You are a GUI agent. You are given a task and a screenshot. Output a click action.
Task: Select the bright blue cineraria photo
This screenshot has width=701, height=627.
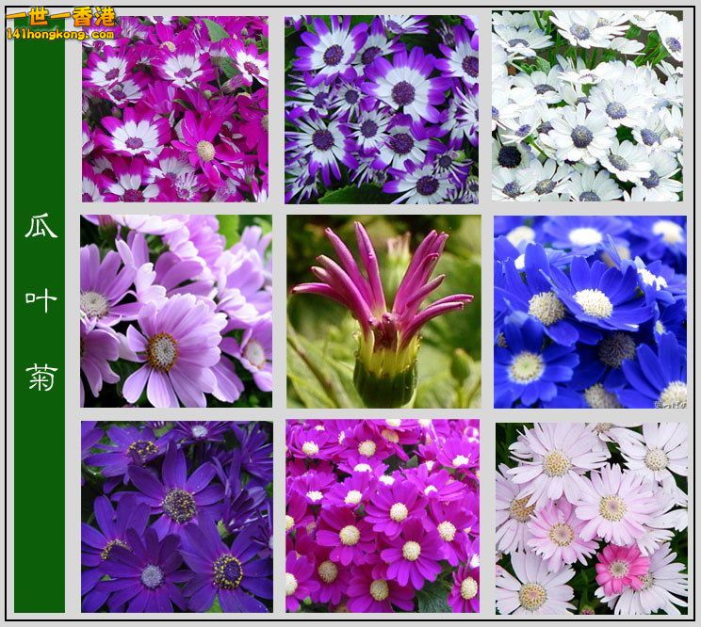click(590, 311)
